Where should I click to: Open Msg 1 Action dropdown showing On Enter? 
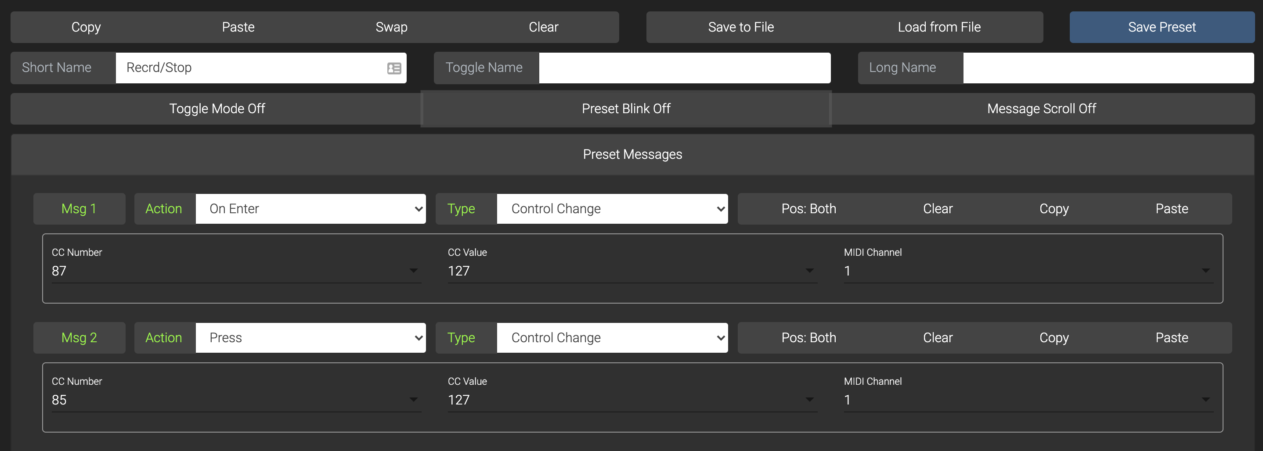coord(310,209)
